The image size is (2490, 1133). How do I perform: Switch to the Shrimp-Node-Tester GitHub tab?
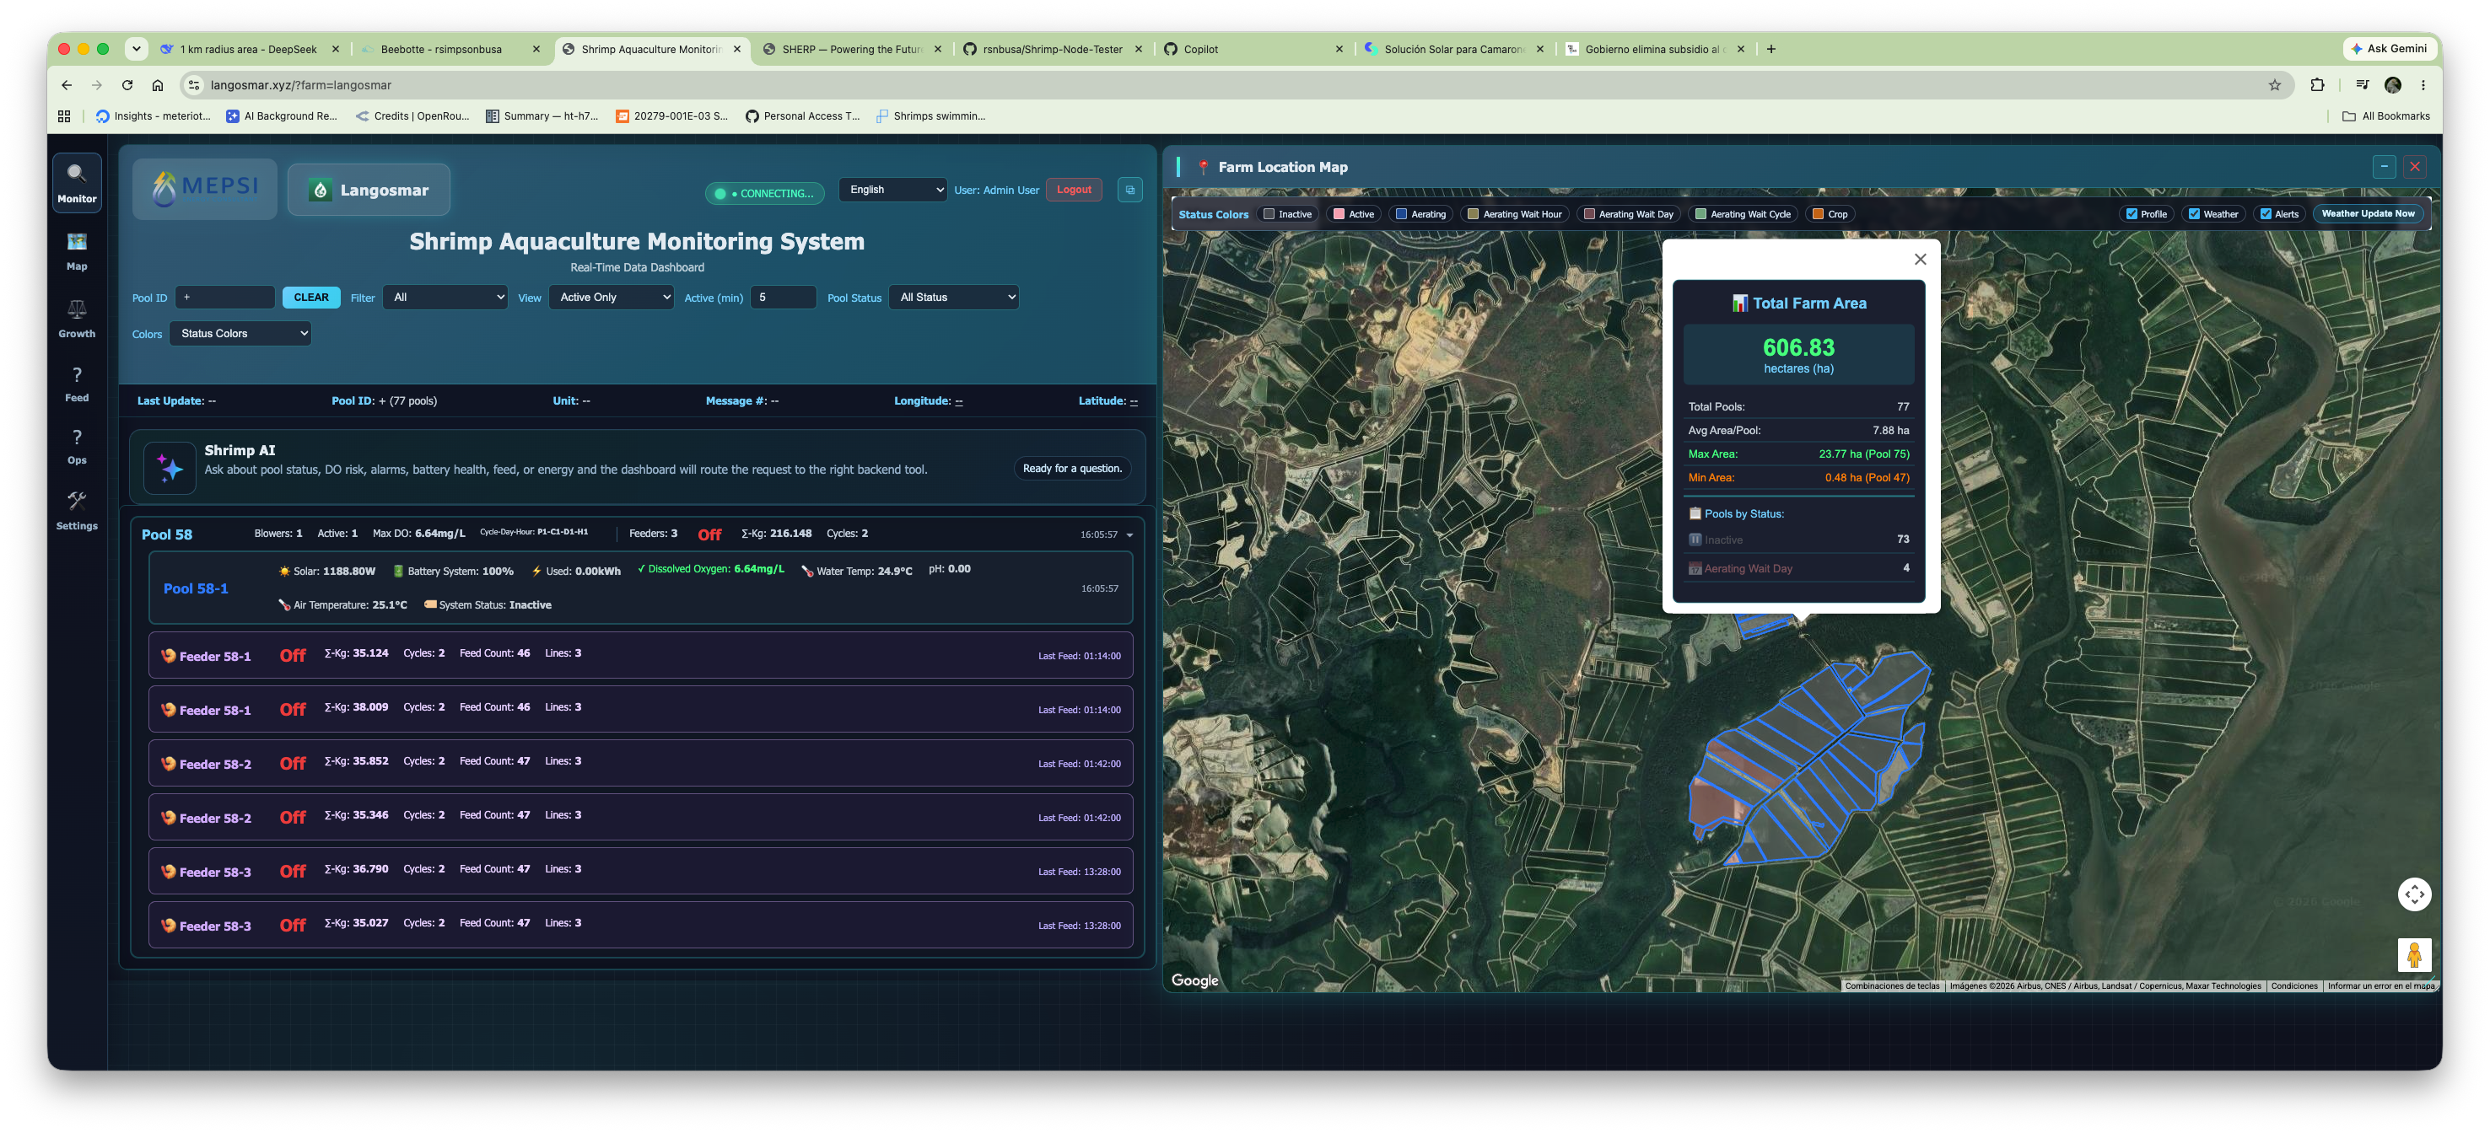click(1052, 49)
